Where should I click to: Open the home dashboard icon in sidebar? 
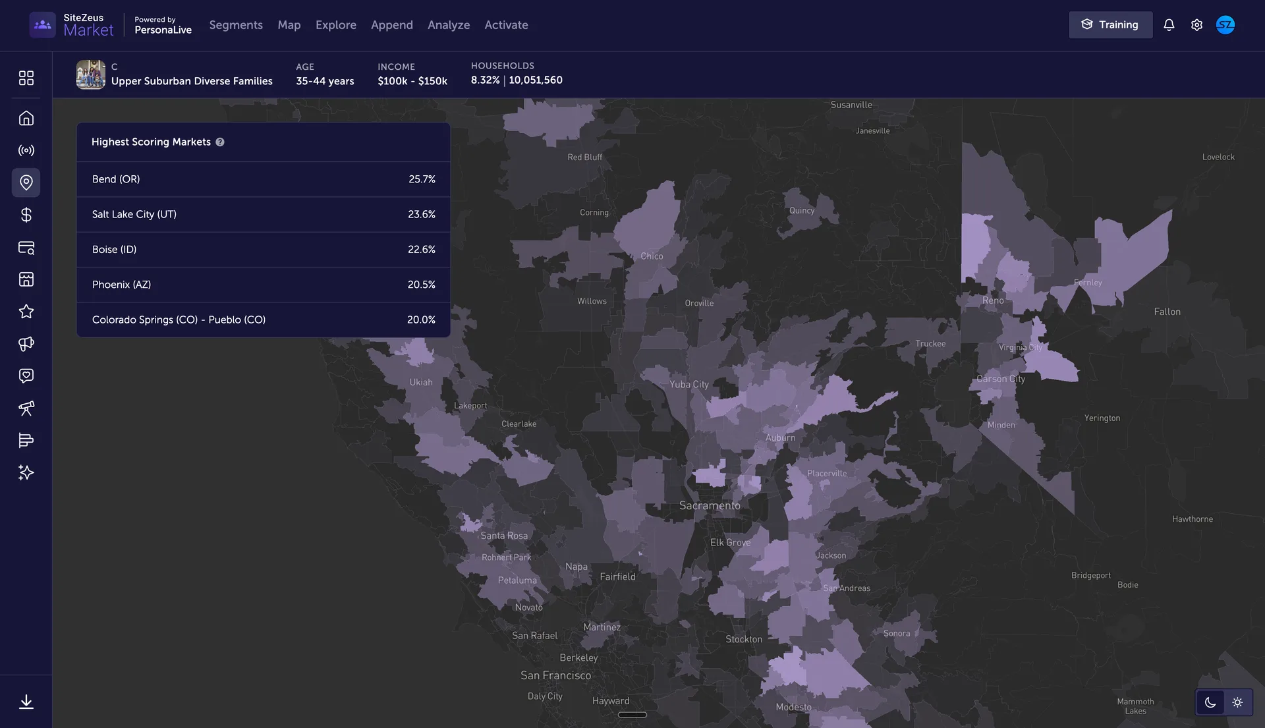click(x=26, y=117)
